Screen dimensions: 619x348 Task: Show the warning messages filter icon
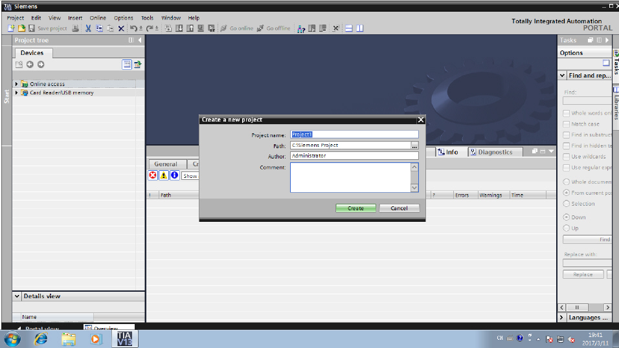163,175
